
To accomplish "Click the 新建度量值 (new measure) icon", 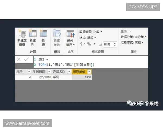I will pyautogui.click(x=22, y=34).
